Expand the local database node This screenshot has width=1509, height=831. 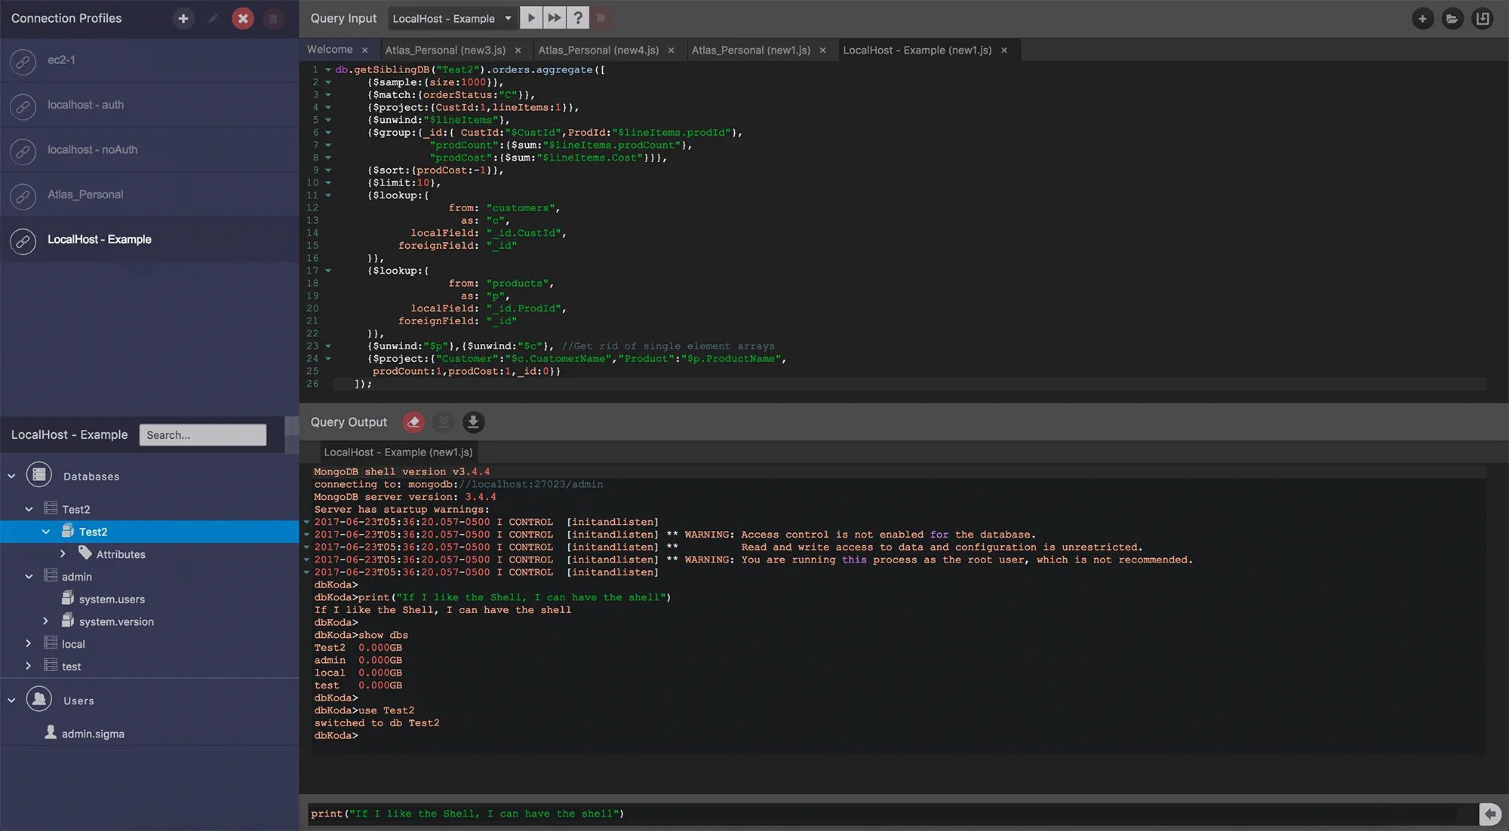tap(29, 644)
